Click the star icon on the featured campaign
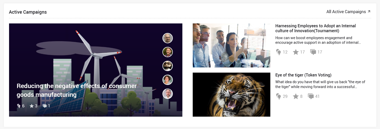380x129 pixels. tap(32, 106)
